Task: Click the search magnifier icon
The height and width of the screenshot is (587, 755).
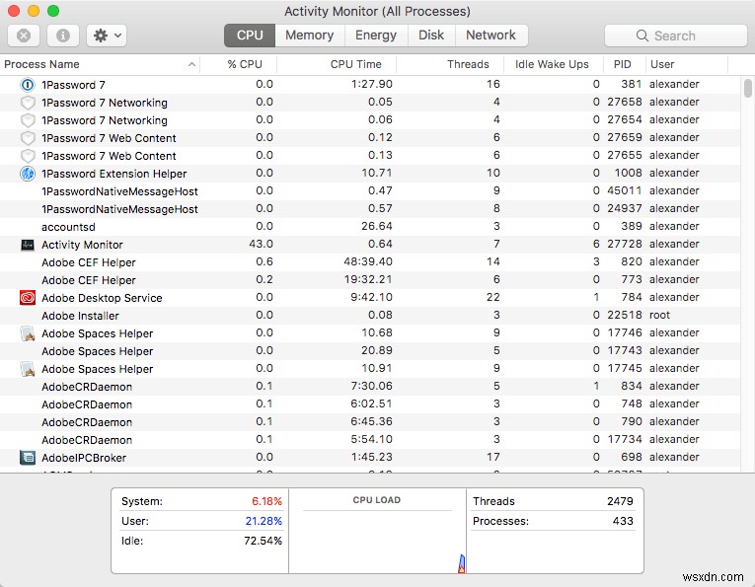Action: (x=642, y=36)
